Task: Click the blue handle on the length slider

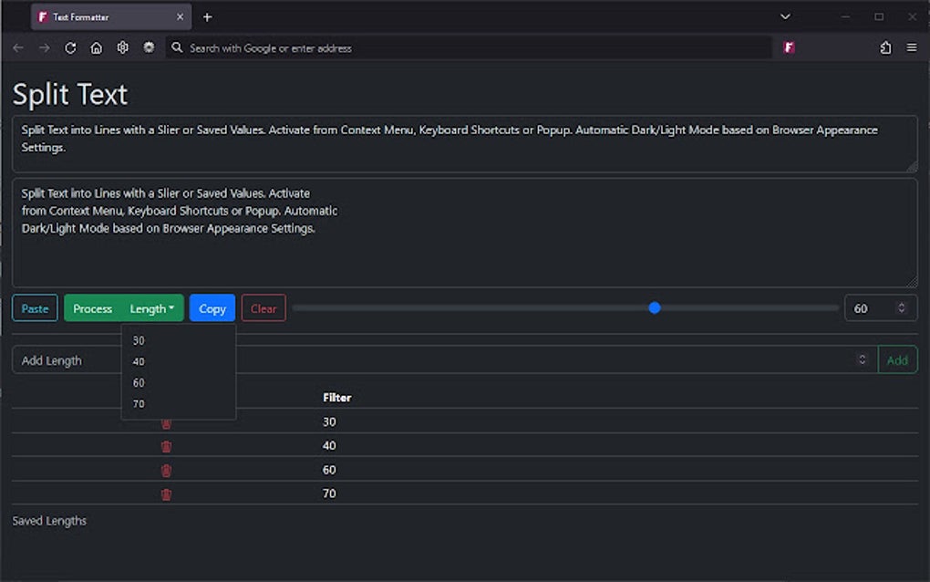Action: pyautogui.click(x=655, y=308)
